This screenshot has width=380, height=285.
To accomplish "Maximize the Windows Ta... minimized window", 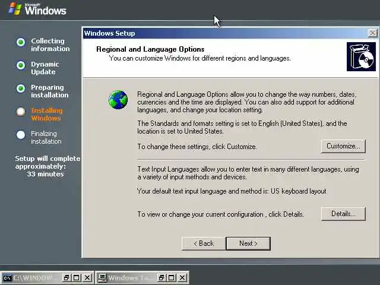I will (x=172, y=278).
